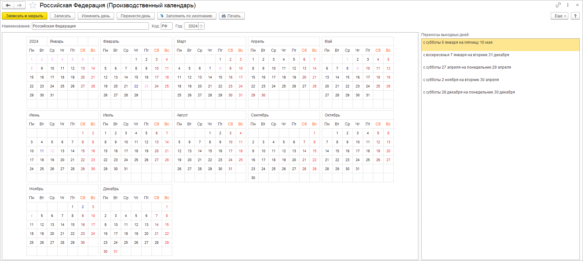Click the Декабрь month header
The width and height of the screenshot is (583, 261).
[x=136, y=189]
